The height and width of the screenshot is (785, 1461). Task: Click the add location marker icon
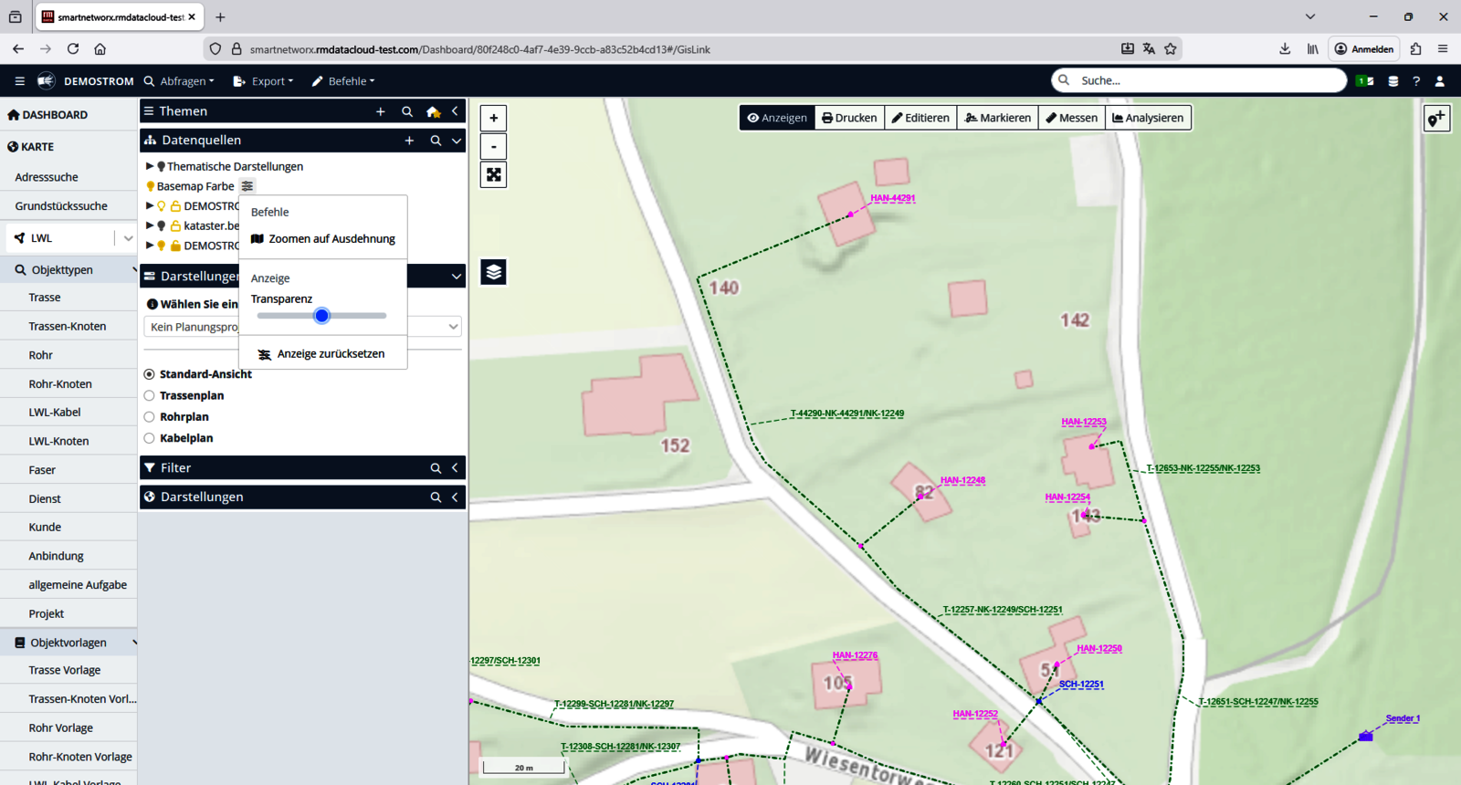tap(1436, 118)
